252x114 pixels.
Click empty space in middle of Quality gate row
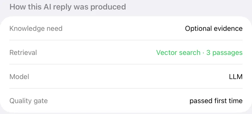click(119, 101)
